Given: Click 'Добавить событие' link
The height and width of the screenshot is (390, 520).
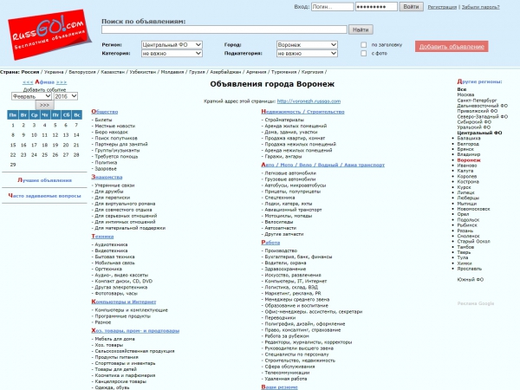Looking at the screenshot, I should tap(44, 90).
